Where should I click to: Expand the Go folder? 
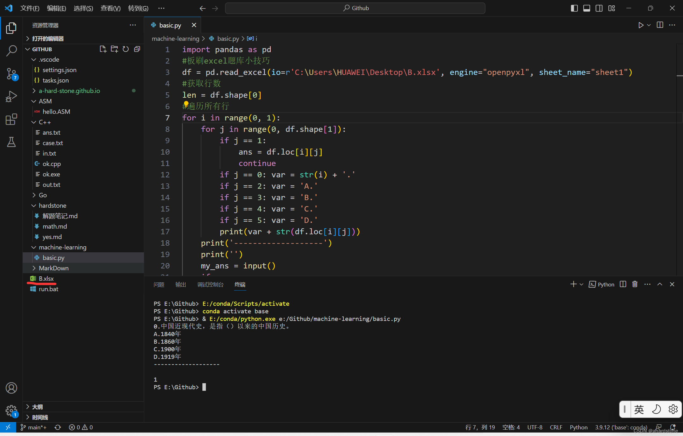tap(43, 195)
